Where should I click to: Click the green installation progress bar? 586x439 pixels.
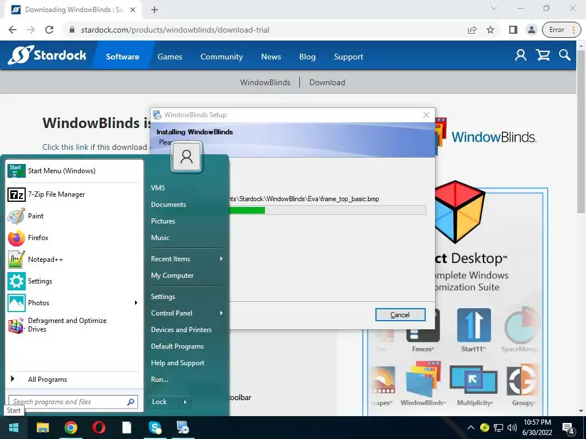coord(247,210)
